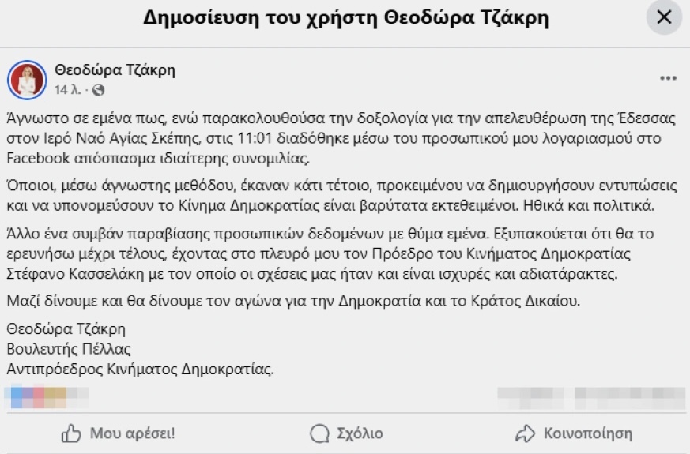
Task: Select the 'Σχόλιο' label
Action: pos(360,433)
